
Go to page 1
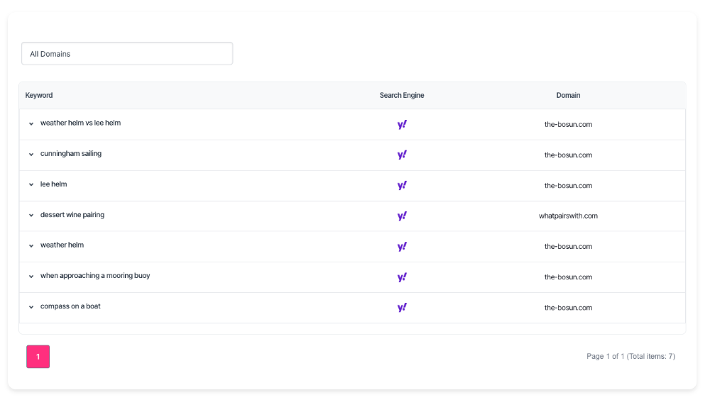point(38,356)
